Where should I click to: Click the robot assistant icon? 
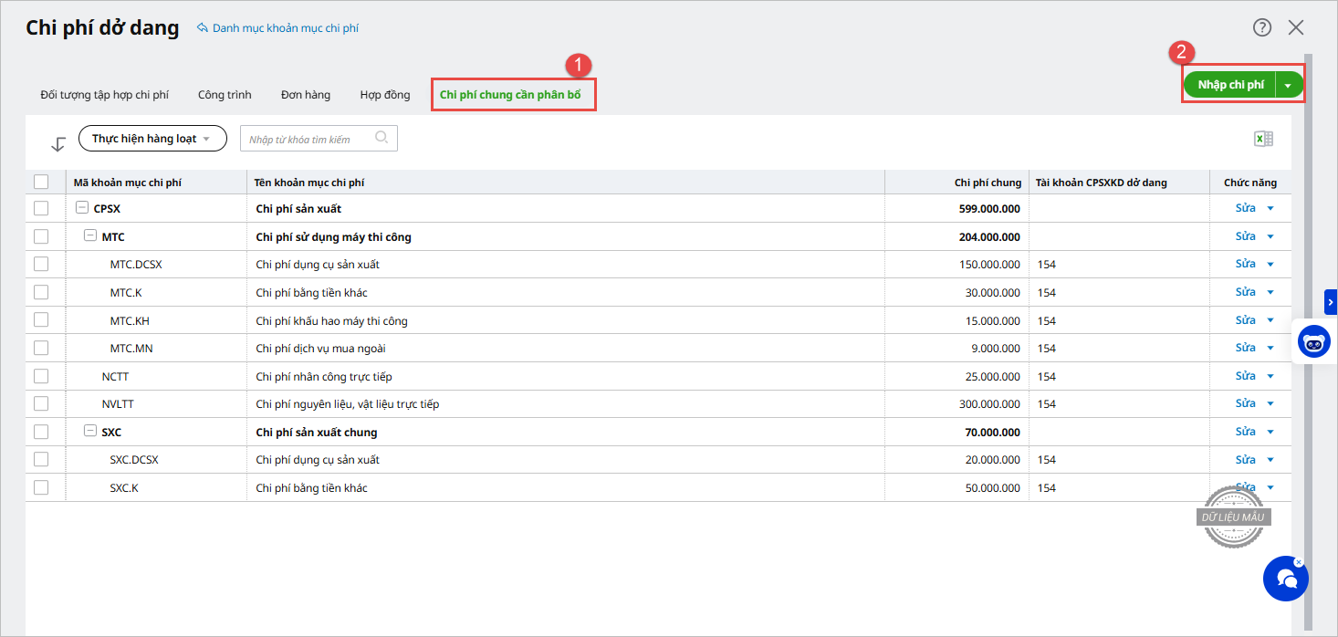[1314, 343]
